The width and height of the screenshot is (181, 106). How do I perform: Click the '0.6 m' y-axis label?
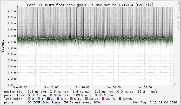[12, 66]
